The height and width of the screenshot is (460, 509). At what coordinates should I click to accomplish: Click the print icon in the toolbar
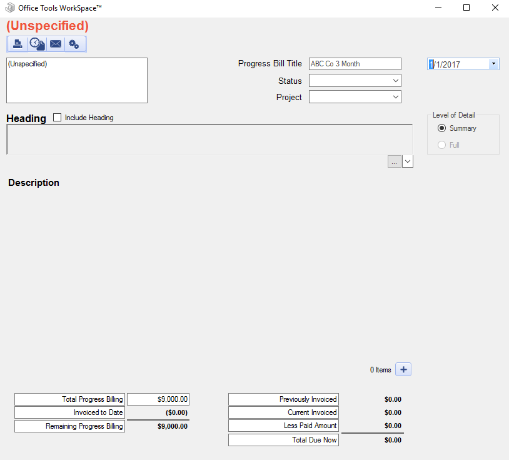(x=18, y=44)
